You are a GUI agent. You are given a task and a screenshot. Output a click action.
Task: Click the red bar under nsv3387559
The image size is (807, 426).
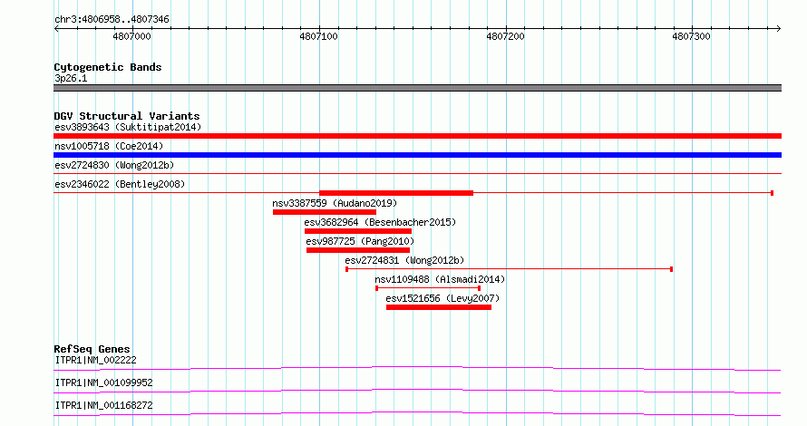point(325,212)
